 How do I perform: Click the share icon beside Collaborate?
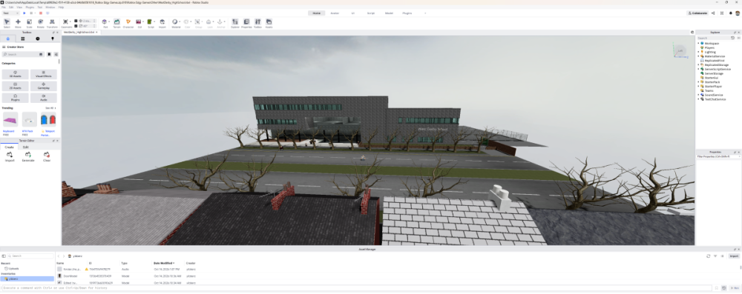click(713, 13)
